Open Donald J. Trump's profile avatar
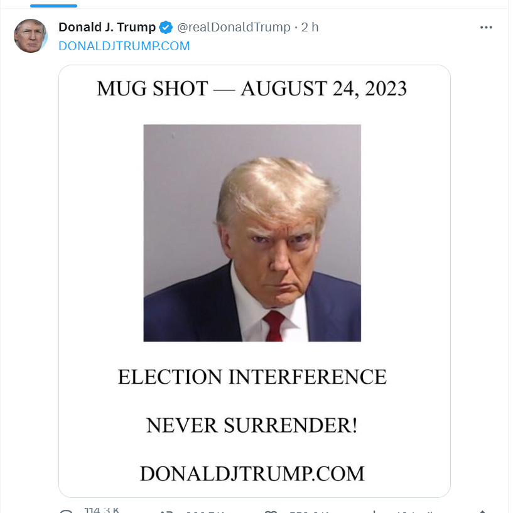This screenshot has height=513, width=513. 30,36
